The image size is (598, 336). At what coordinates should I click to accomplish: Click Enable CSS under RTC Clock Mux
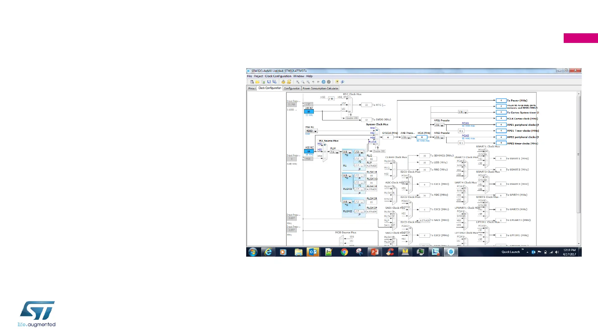tap(352, 118)
